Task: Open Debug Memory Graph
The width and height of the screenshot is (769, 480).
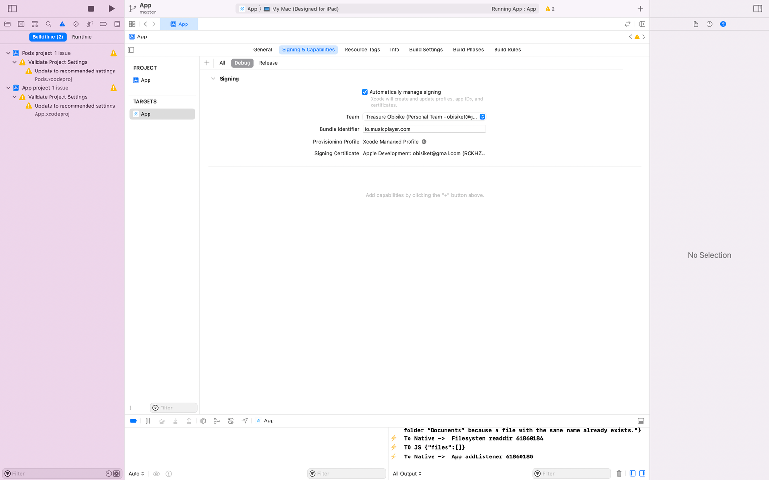Action: [x=217, y=421]
